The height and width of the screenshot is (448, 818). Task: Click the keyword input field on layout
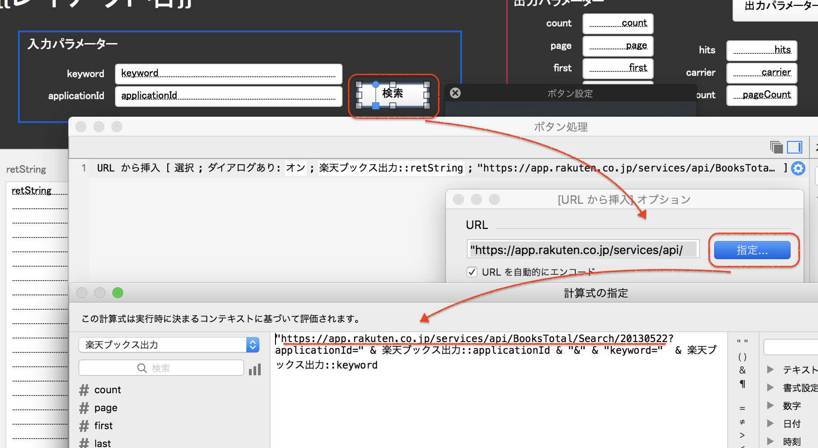point(228,74)
